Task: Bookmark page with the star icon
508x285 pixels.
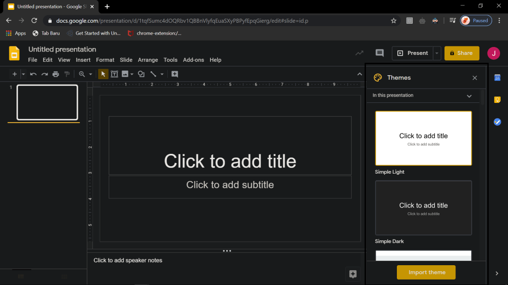Action: tap(393, 21)
